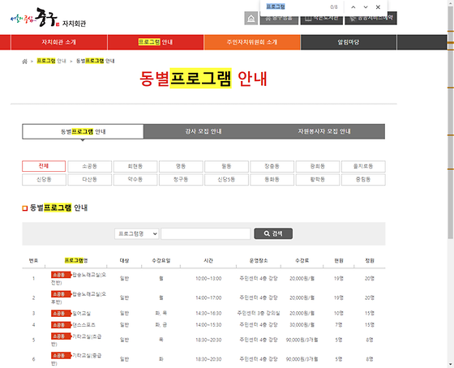Filter by 신당동 district button
The image size is (454, 368).
coord(44,179)
